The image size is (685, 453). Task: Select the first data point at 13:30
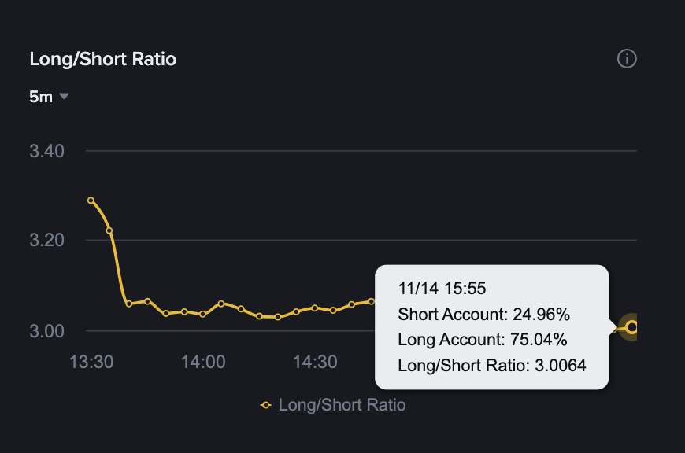click(91, 201)
